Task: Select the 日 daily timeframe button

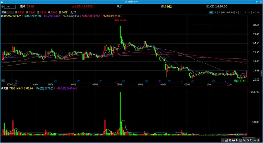Action: tap(211, 12)
